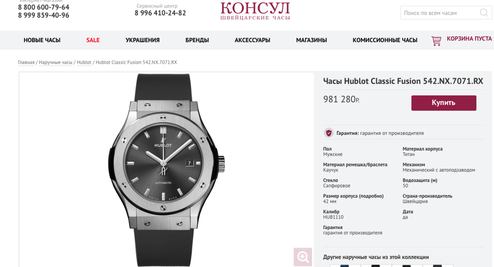
Task: Follow the Hublot breadcrumb link
Action: 84,62
